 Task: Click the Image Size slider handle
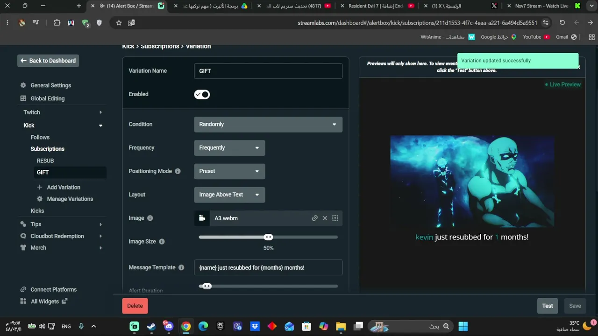click(x=268, y=237)
